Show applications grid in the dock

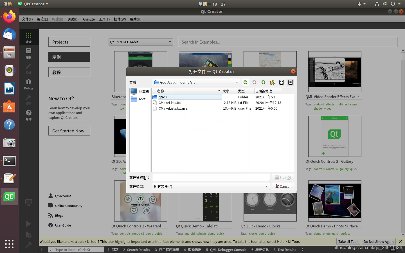point(9,244)
